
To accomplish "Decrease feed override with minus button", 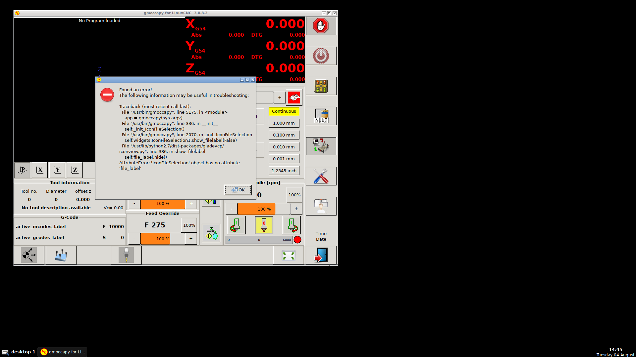I will (134, 239).
